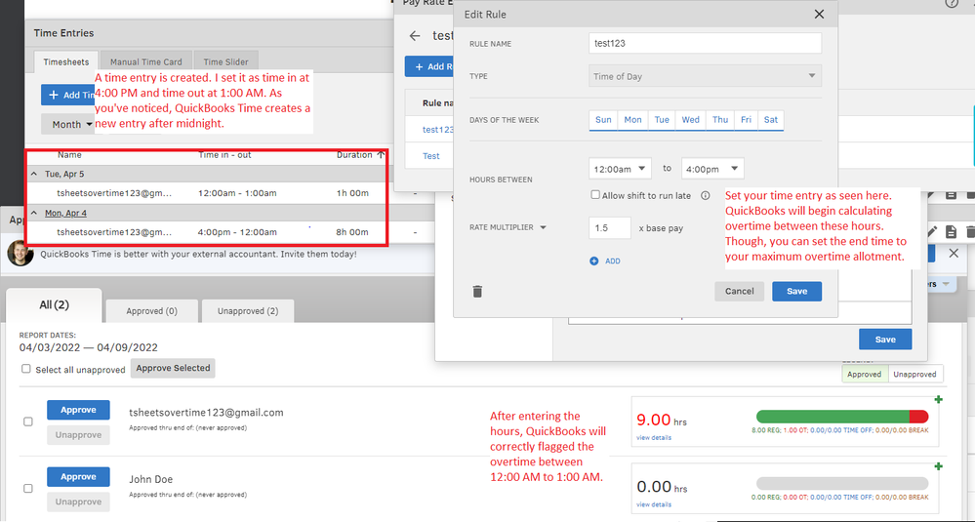This screenshot has height=522, width=975.
Task: Click the blue plus icon next to ADD
Action: (x=593, y=261)
